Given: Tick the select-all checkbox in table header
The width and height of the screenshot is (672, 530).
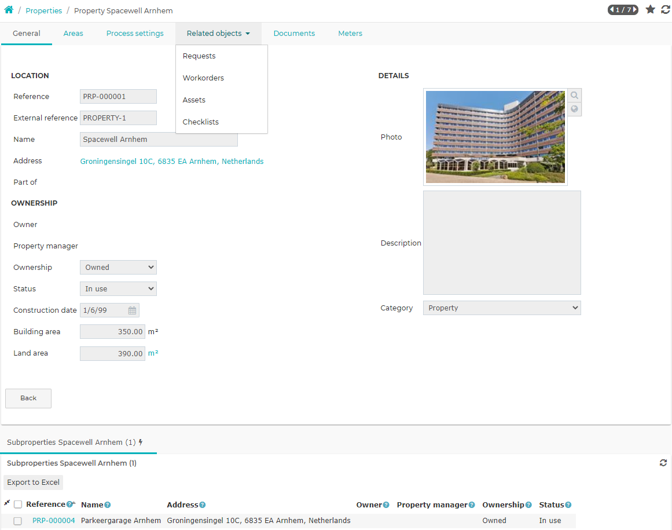Looking at the screenshot, I should coord(18,505).
